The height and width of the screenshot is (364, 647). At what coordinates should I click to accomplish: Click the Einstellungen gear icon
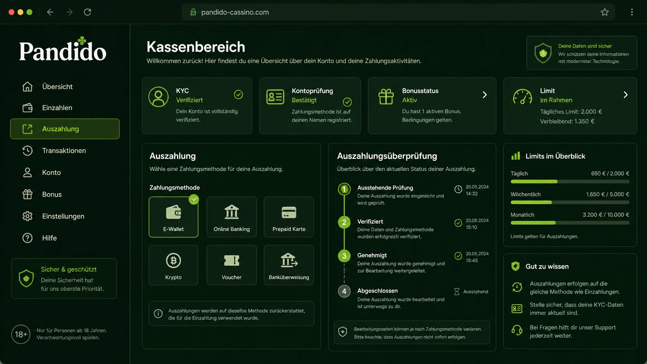click(27, 216)
